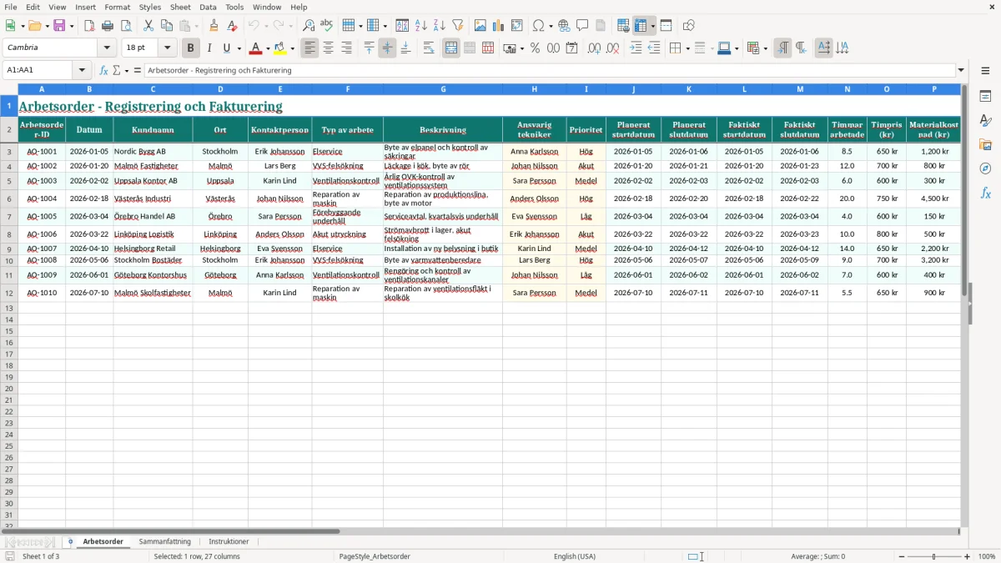Click the AutoFilter funnel icon

tap(458, 26)
